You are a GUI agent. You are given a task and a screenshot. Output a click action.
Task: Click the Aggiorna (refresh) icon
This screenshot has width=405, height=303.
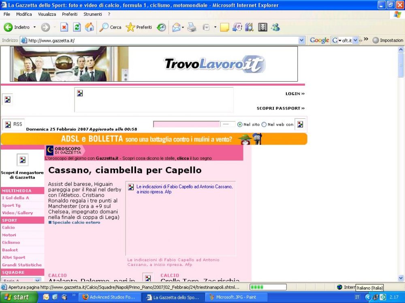click(77, 27)
